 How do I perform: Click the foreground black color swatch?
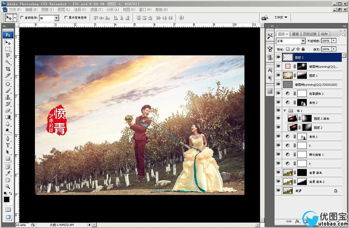click(7, 199)
